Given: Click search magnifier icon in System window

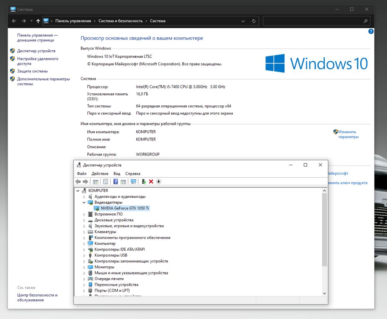Looking at the screenshot, I should pos(366,21).
